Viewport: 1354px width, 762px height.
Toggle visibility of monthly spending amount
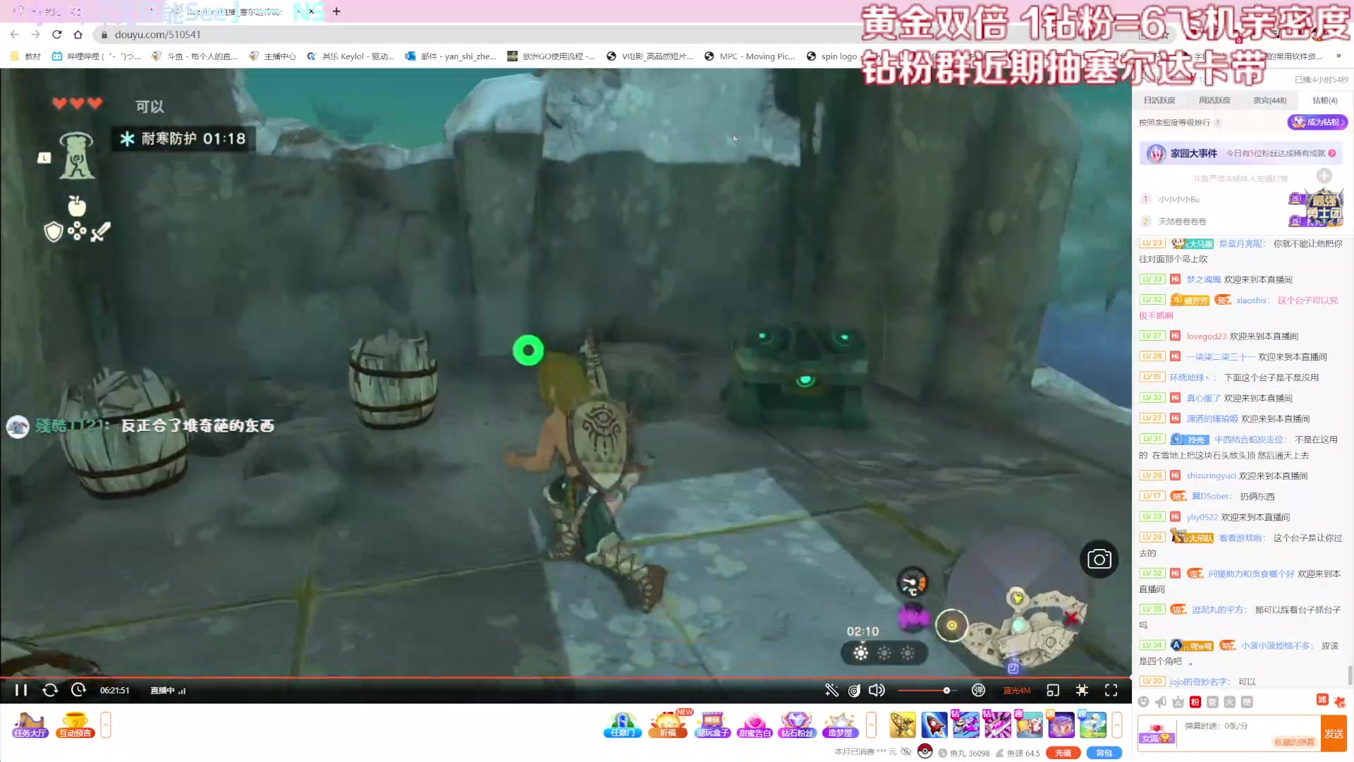906,752
